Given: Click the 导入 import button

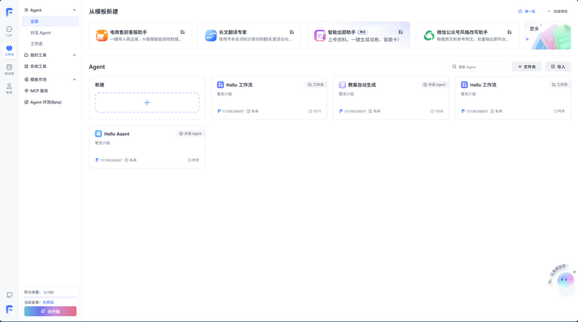Looking at the screenshot, I should tap(558, 66).
